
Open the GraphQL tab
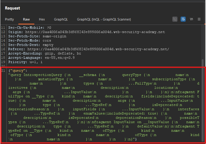61,19
